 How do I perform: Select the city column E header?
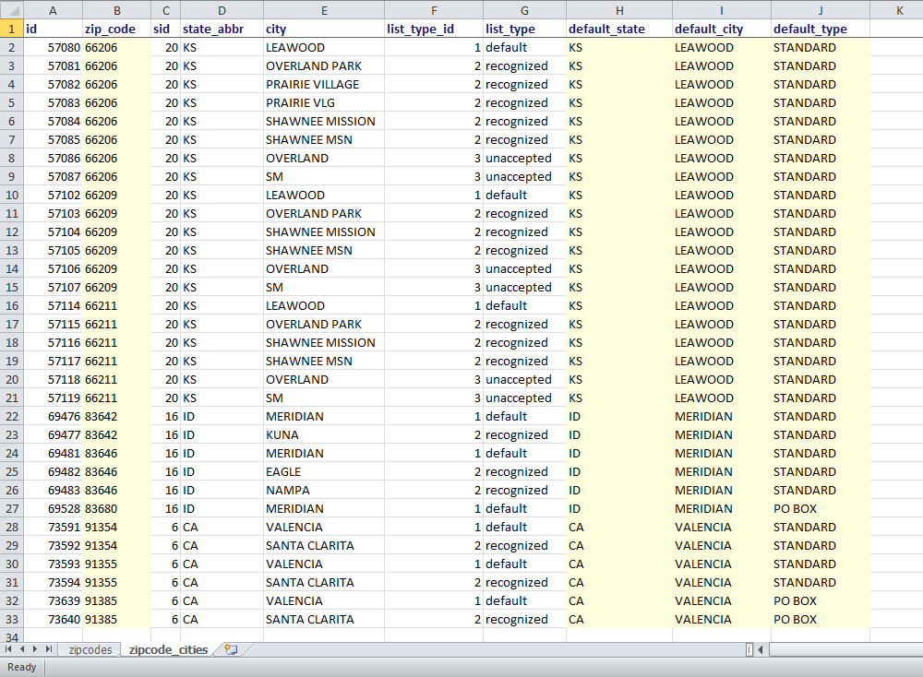tap(324, 10)
